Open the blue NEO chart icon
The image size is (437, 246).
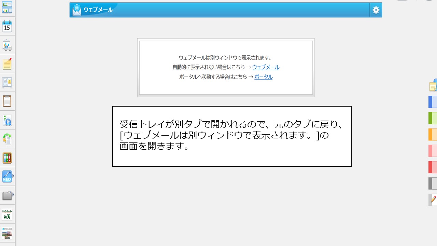7,176
